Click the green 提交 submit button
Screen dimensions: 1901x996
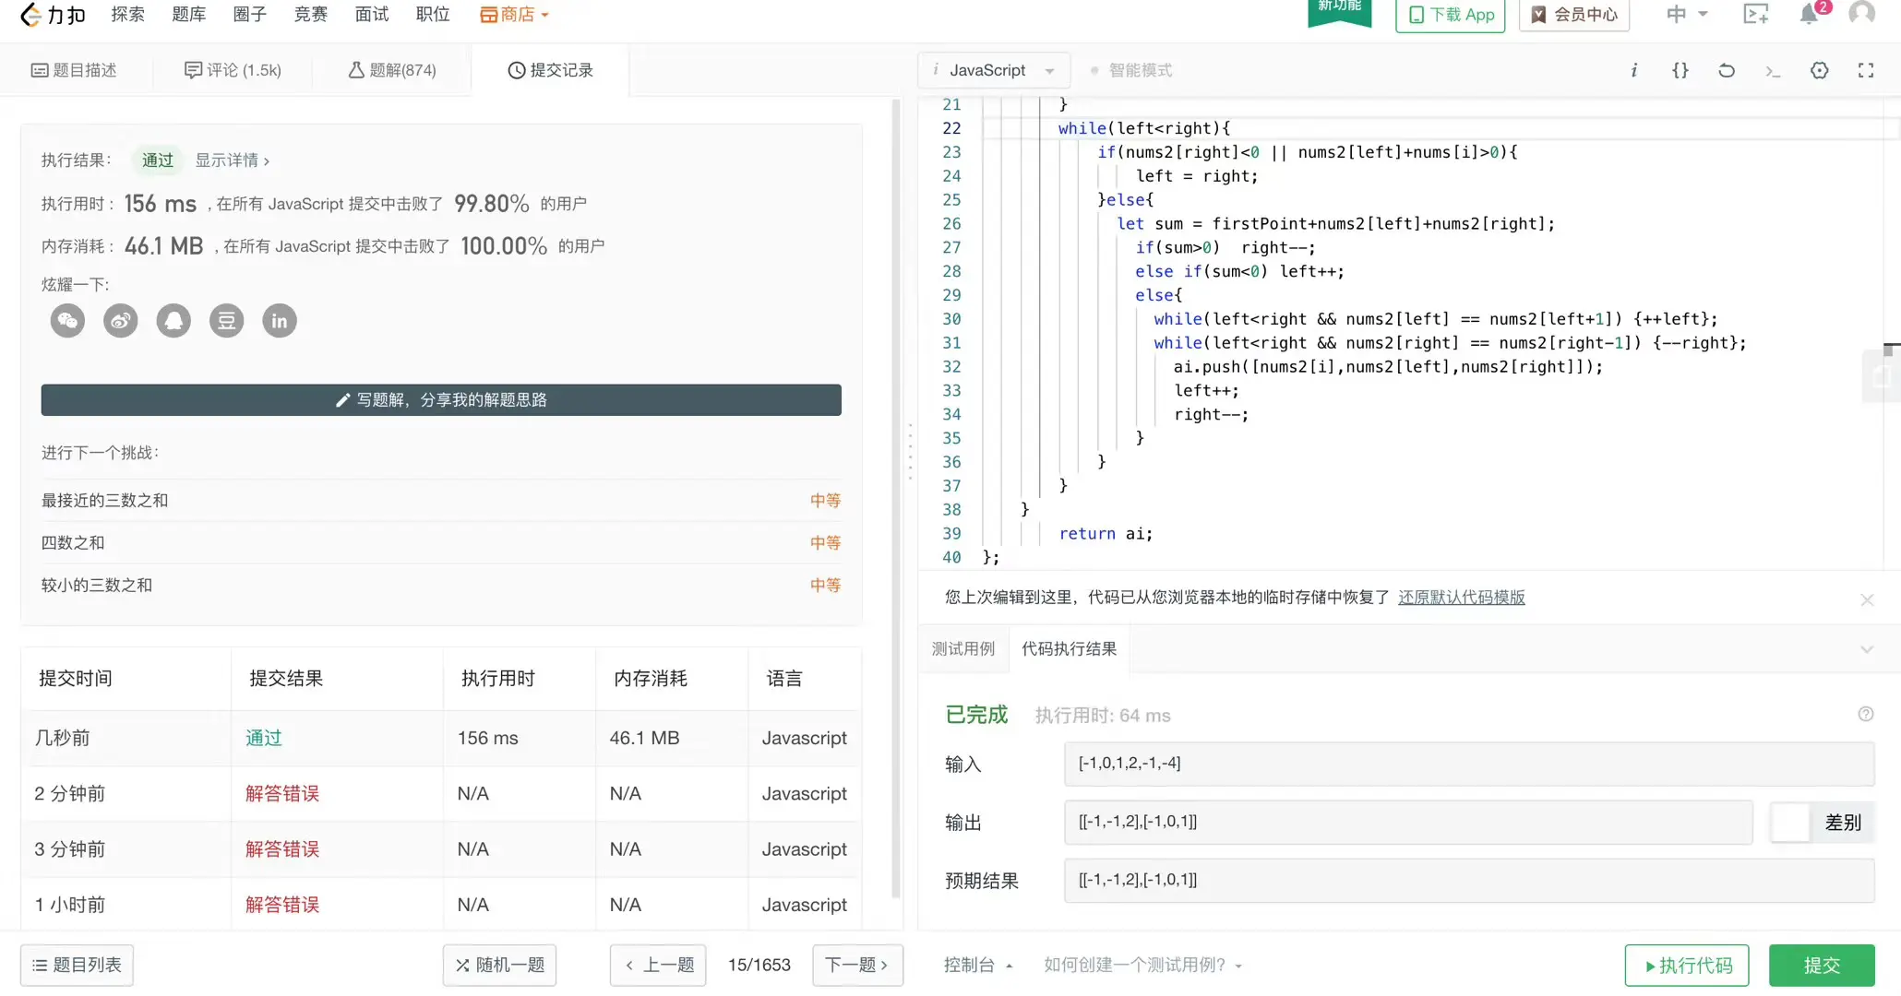1821,965
